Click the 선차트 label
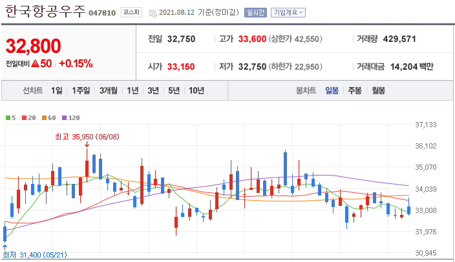The image size is (455, 262). tap(33, 90)
